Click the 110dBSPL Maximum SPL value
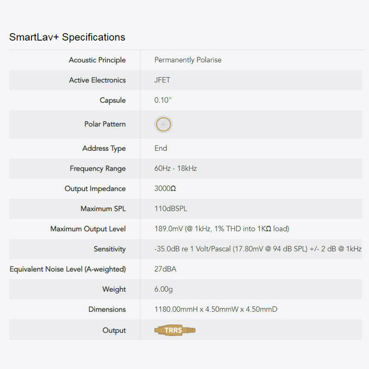The image size is (369, 369). tap(171, 209)
